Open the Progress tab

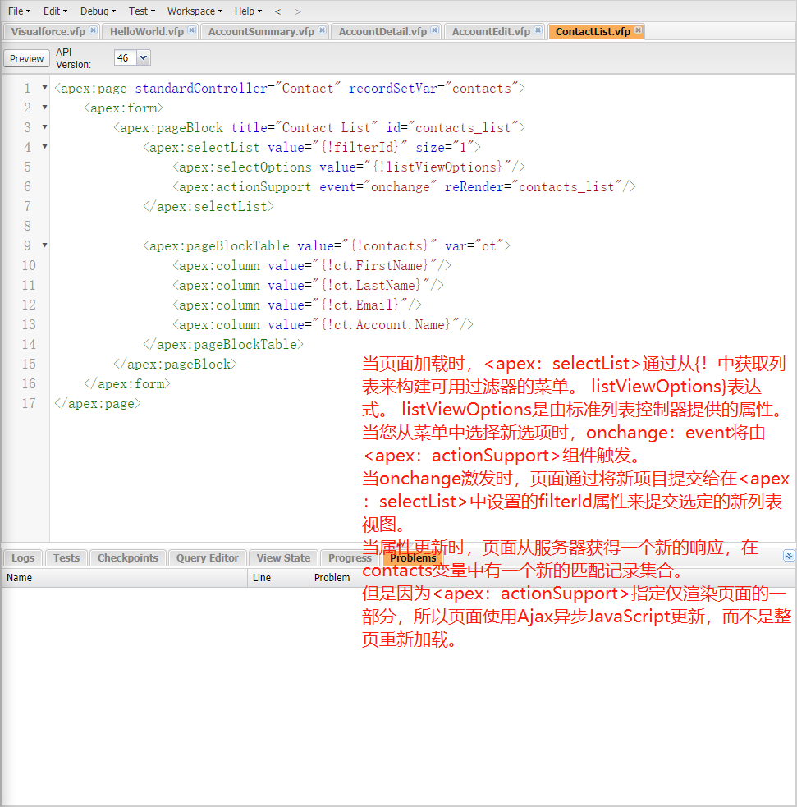[350, 558]
